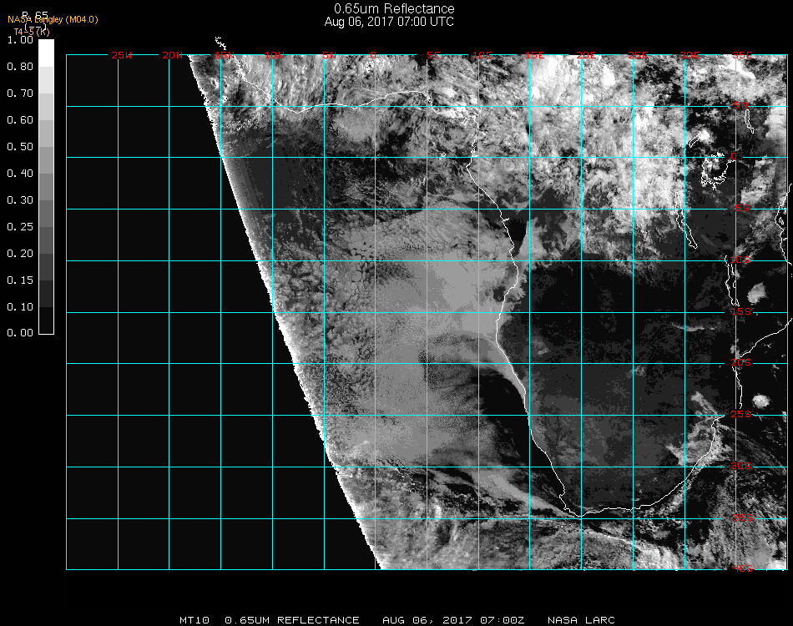Viewport: 793px width, 626px height.
Task: Click the 15E longitude label
Action: [534, 55]
